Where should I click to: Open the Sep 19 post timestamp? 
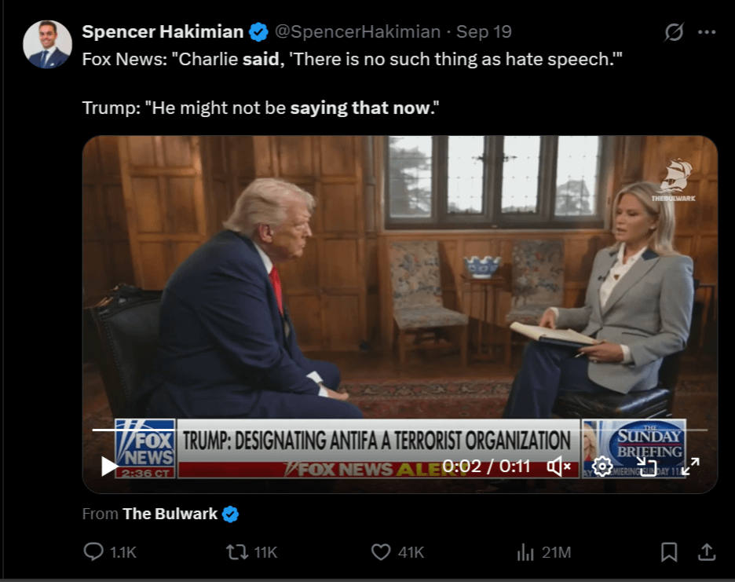tap(484, 32)
